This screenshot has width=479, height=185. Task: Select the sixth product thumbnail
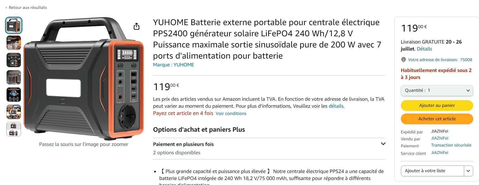[14, 112]
